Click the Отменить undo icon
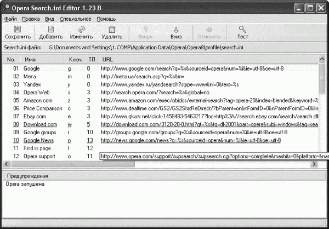The height and width of the screenshot is (229, 329). (x=209, y=30)
